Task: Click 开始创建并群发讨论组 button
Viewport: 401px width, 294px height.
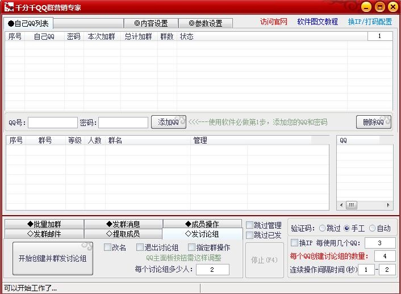Action: pyautogui.click(x=53, y=258)
